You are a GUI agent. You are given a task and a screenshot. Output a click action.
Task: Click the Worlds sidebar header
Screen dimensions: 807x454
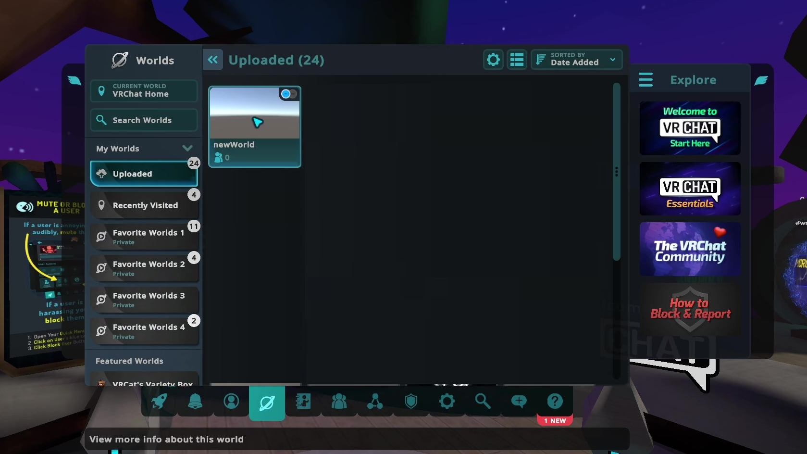coord(143,60)
